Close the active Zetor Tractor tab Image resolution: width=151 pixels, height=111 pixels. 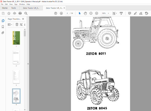[64, 8]
